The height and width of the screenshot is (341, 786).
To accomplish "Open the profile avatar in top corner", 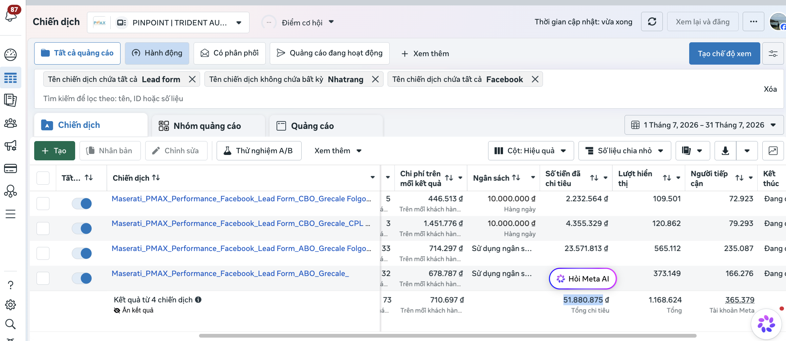I will (x=778, y=22).
